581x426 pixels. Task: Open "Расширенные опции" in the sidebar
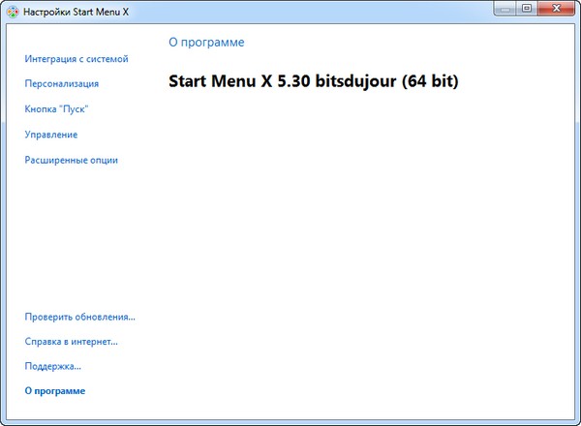click(72, 160)
